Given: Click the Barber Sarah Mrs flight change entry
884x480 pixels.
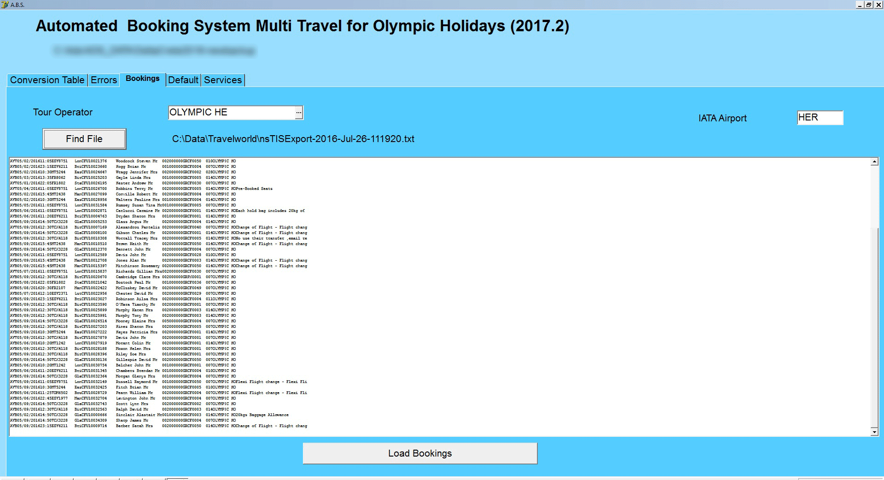Looking at the screenshot, I should [138, 426].
